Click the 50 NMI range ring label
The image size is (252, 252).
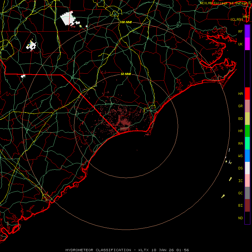pyautogui.click(x=126, y=74)
